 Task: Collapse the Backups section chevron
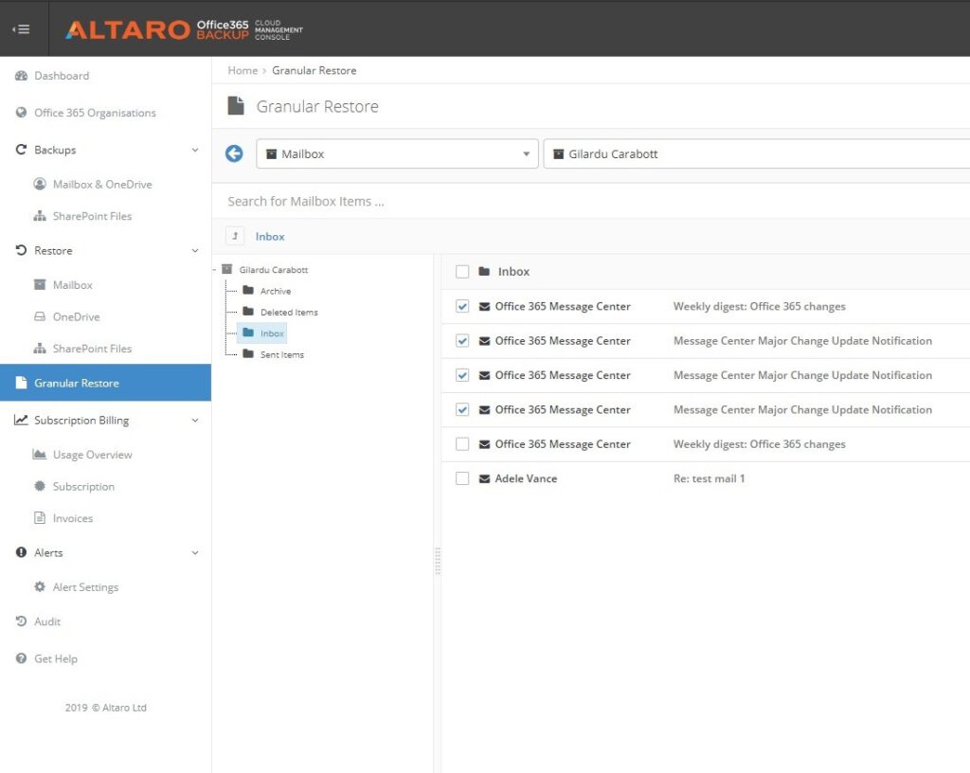point(195,150)
